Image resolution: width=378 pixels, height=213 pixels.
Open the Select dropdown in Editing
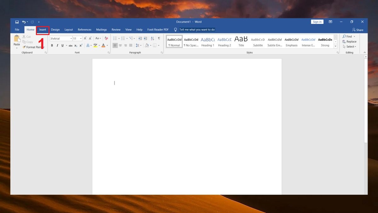[x=349, y=47]
